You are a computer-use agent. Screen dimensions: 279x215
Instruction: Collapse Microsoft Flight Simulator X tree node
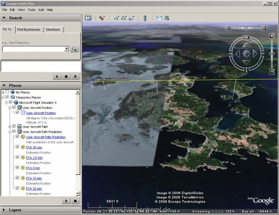coord(6,102)
